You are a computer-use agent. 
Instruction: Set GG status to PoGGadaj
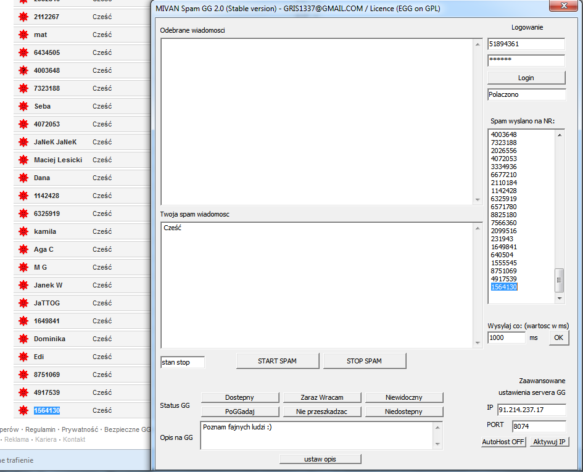point(240,412)
